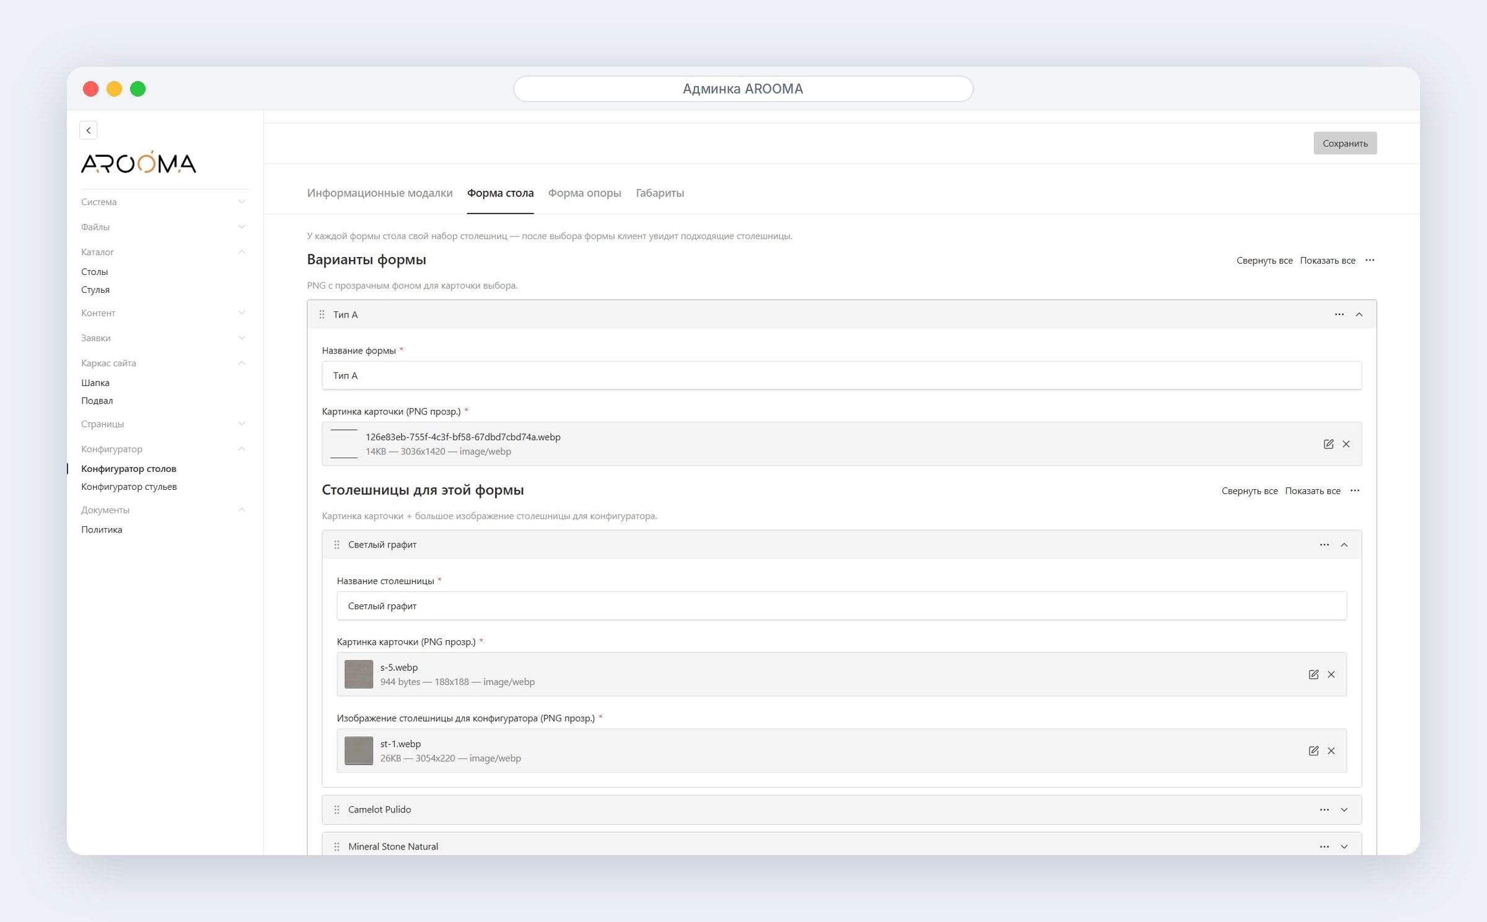This screenshot has height=922, width=1487.
Task: Expand the Mineral Stone Natural block
Action: [x=1344, y=846]
